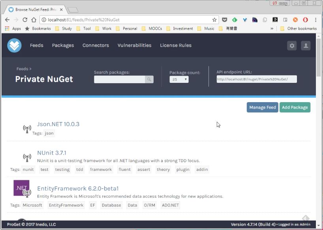Click the 'Private NuGet' feed heading
This screenshot has width=323, height=230.
(44, 79)
